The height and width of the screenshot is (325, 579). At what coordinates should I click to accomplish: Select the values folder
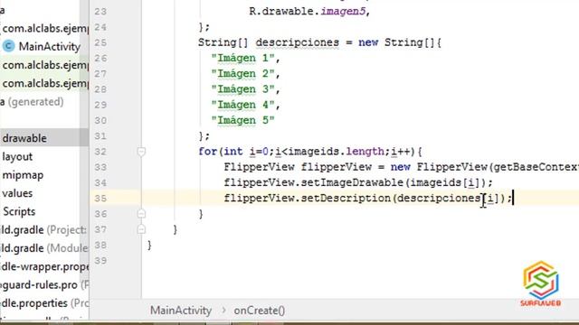point(17,193)
